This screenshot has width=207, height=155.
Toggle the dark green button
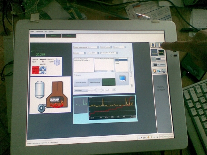(109, 82)
